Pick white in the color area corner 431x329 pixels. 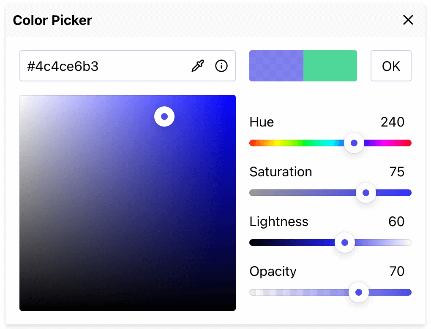tap(22, 97)
